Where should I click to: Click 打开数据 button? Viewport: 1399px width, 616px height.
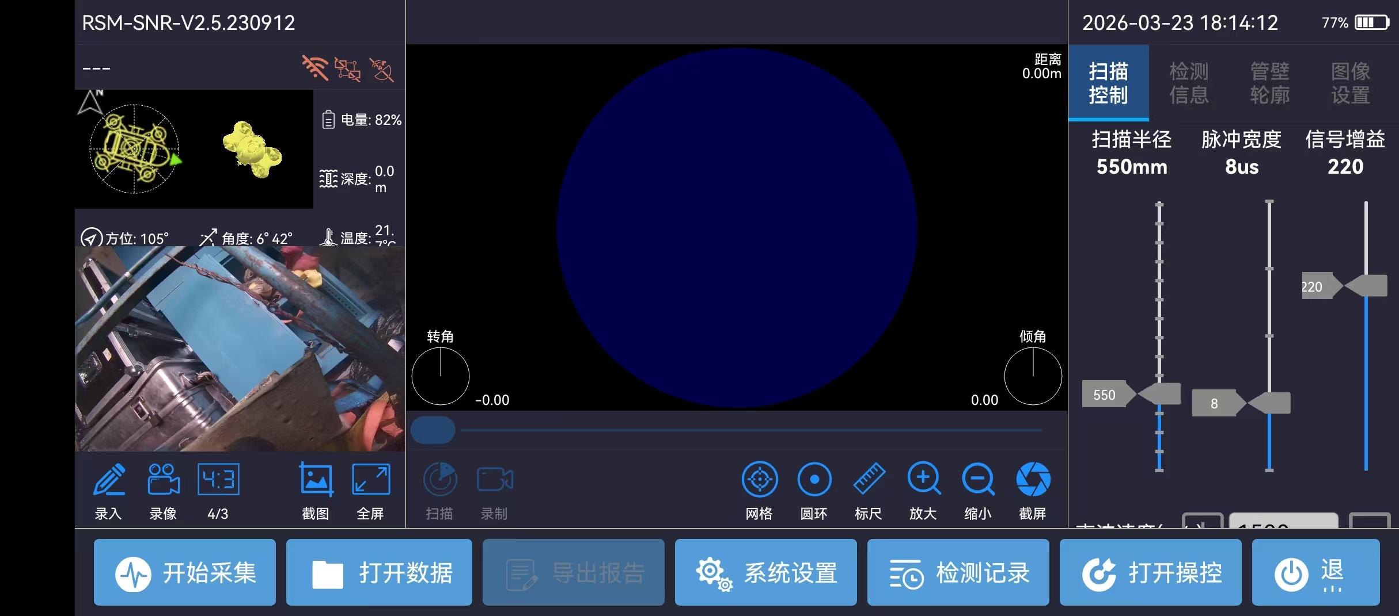379,572
